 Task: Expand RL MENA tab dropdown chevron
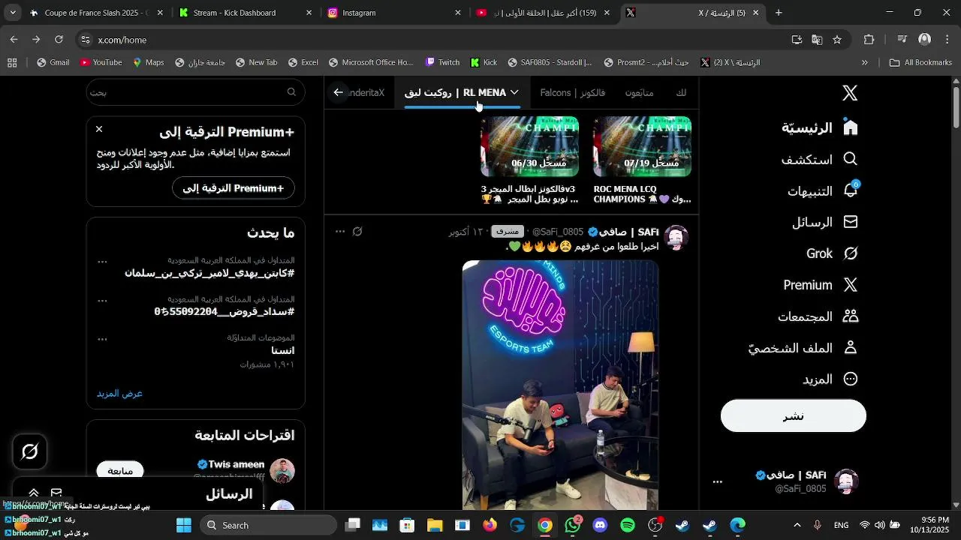point(514,92)
